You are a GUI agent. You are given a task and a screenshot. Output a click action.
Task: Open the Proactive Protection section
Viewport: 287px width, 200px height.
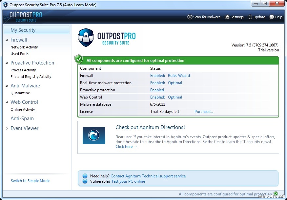(32, 63)
